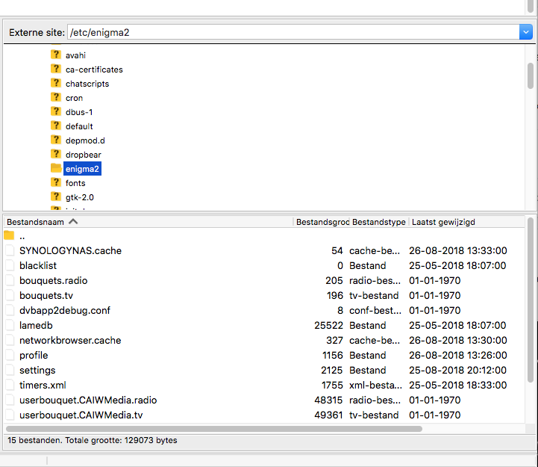Screen dimensions: 538x467
Task: Click the question-mark icon beside dropbear
Action: pyautogui.click(x=56, y=155)
